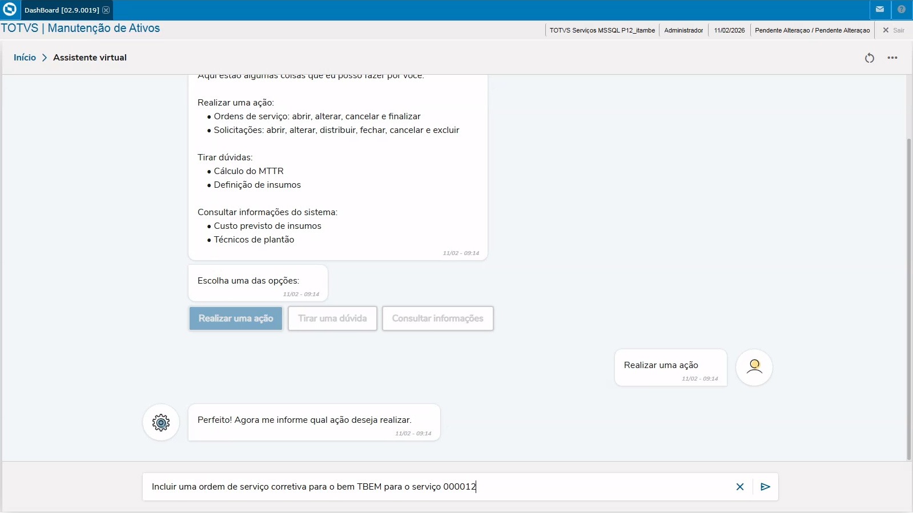Image resolution: width=913 pixels, height=513 pixels.
Task: Restart conversation with the refresh icon
Action: 869,58
